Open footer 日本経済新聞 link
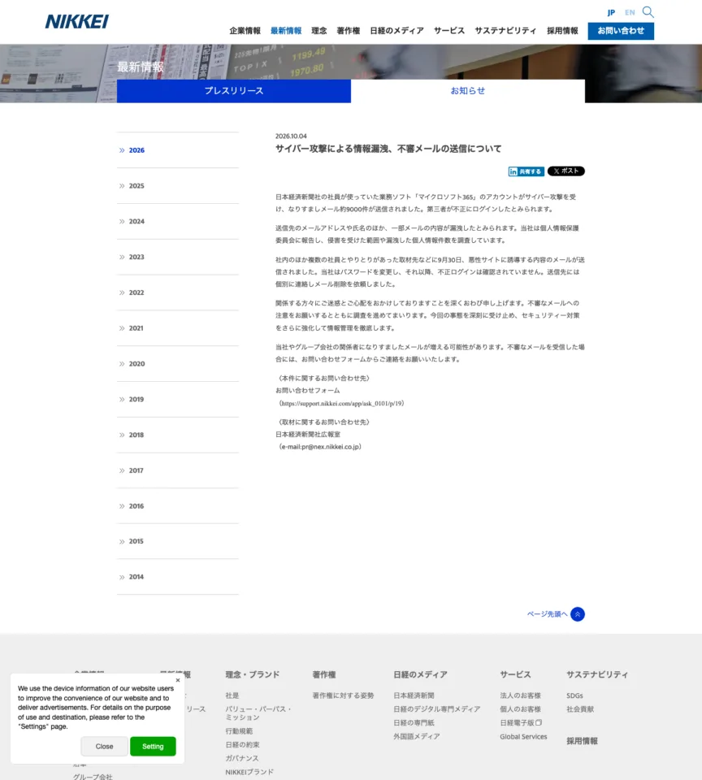This screenshot has height=780, width=702. [x=414, y=695]
